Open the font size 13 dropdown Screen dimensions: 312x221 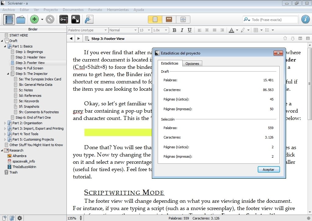pyautogui.click(x=145, y=30)
